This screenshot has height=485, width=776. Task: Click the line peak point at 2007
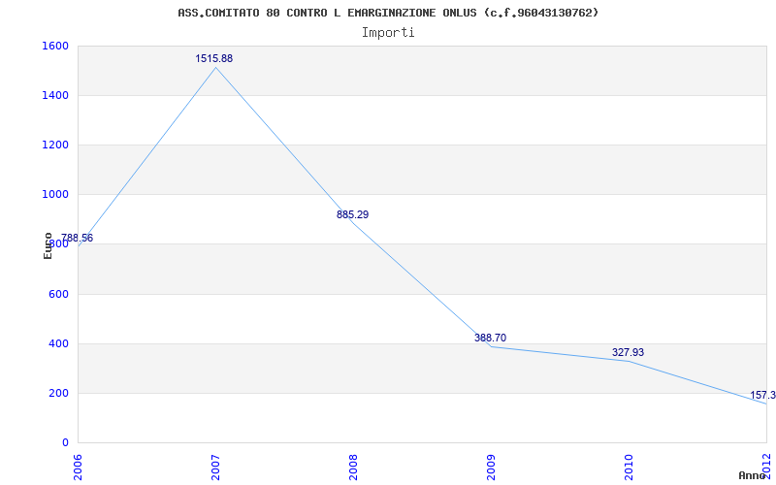click(x=215, y=67)
